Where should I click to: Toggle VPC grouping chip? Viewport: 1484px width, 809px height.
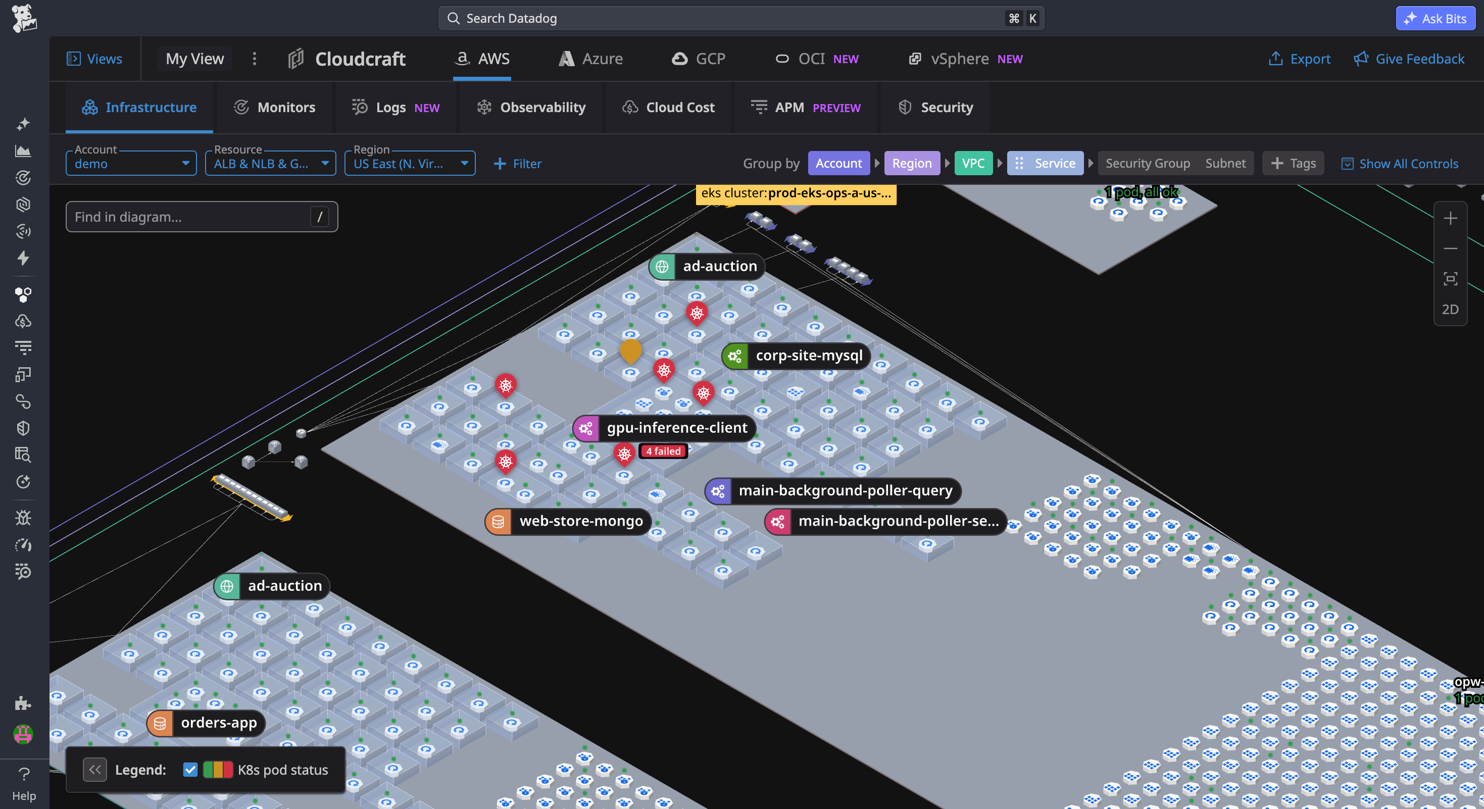coord(973,164)
